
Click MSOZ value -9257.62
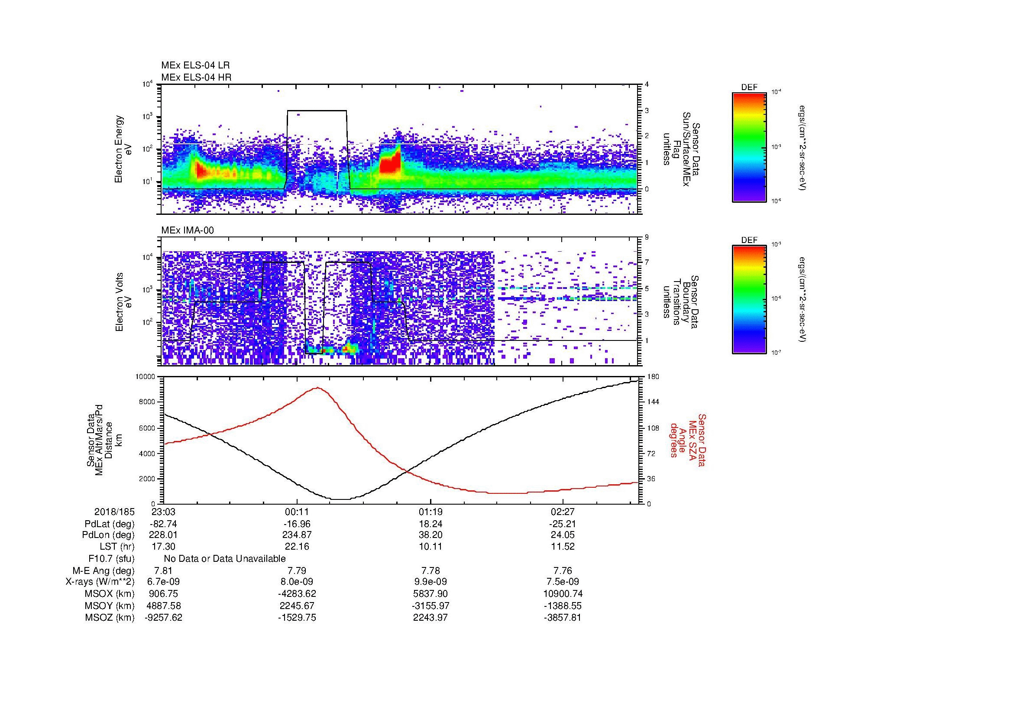[164, 618]
